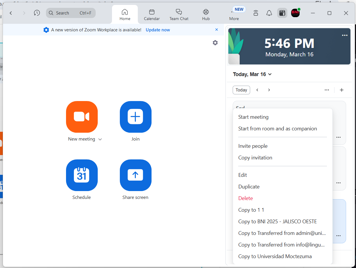Click the Join meeting plus icon
The height and width of the screenshot is (268, 356).
136,117
